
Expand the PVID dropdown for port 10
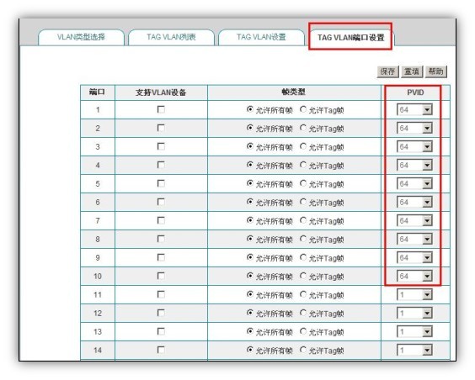click(x=414, y=276)
